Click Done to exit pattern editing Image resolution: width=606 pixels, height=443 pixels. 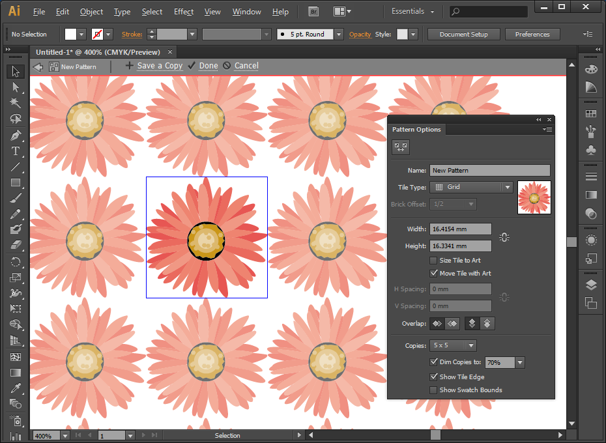click(208, 66)
